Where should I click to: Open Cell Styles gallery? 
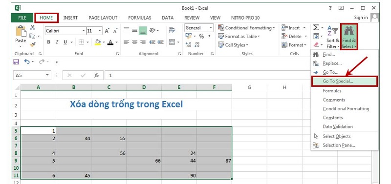pyautogui.click(x=233, y=45)
